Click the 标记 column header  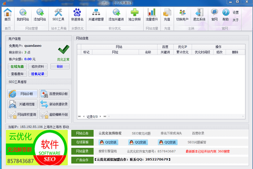tap(86, 52)
